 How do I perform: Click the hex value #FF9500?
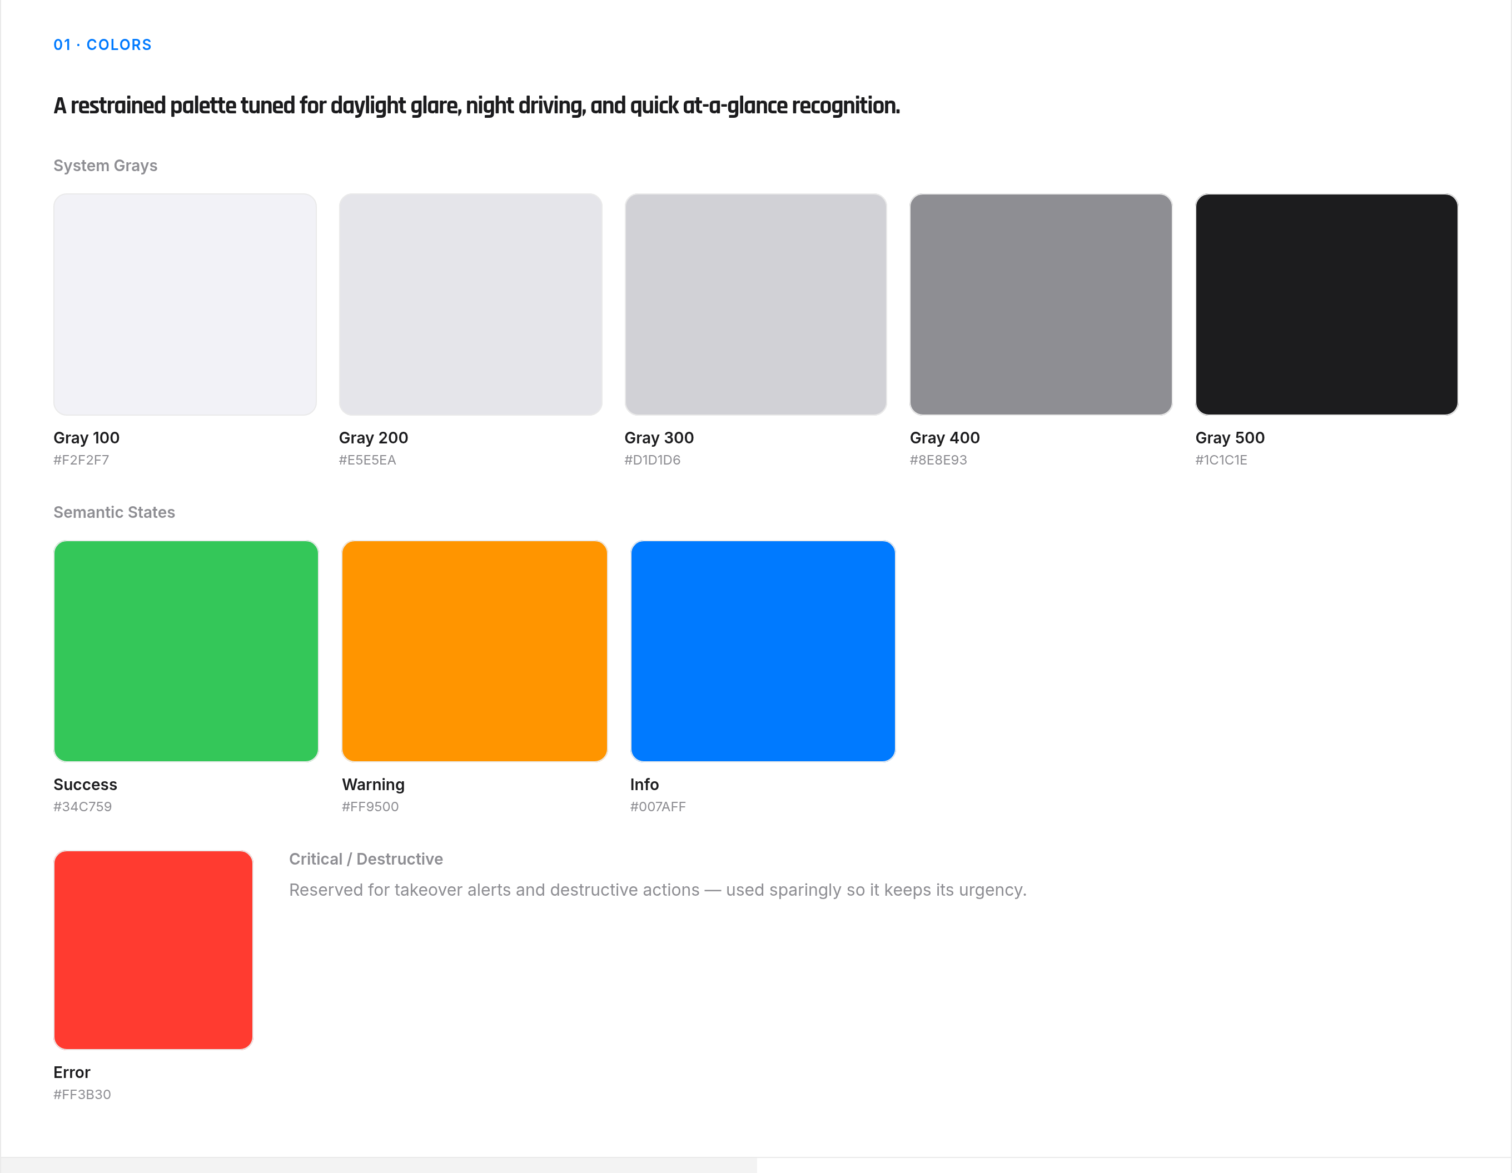pyautogui.click(x=370, y=806)
